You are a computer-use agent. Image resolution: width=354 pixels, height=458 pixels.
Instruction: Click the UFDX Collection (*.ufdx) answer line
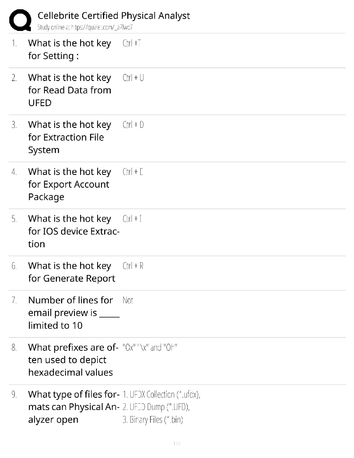161,394
